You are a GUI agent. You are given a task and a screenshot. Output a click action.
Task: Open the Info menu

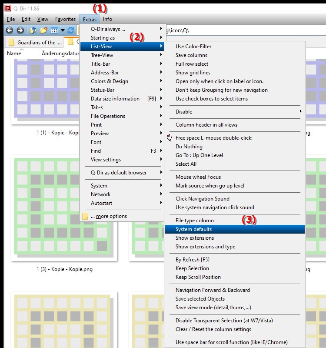click(107, 19)
